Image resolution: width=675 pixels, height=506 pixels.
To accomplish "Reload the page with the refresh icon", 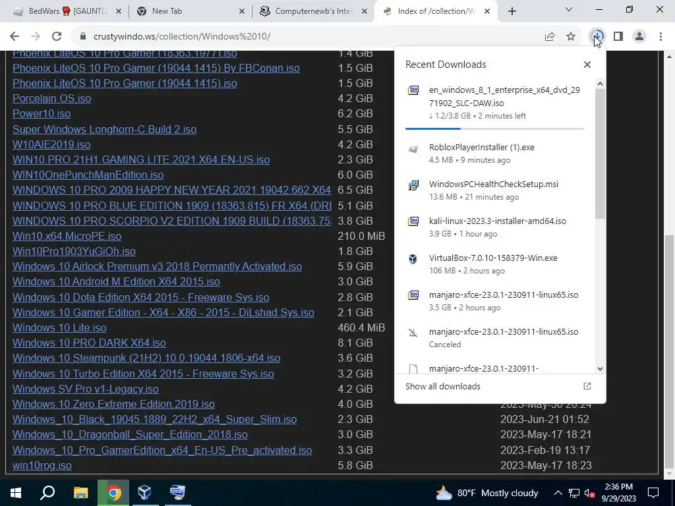I will pyautogui.click(x=57, y=37).
